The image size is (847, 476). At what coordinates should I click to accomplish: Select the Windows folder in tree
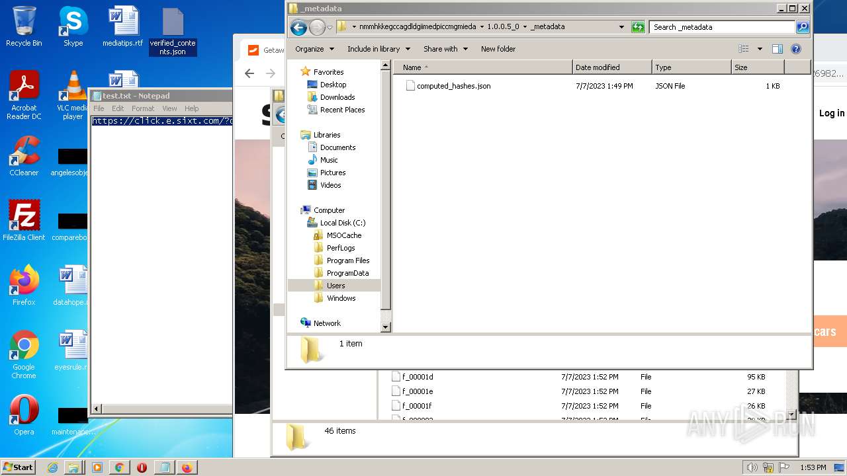point(341,298)
